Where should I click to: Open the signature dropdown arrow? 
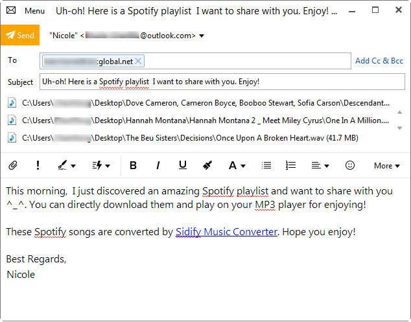click(73, 166)
